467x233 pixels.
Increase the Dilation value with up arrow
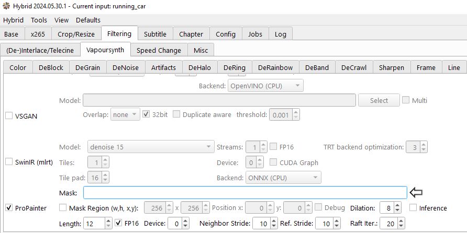click(x=398, y=205)
